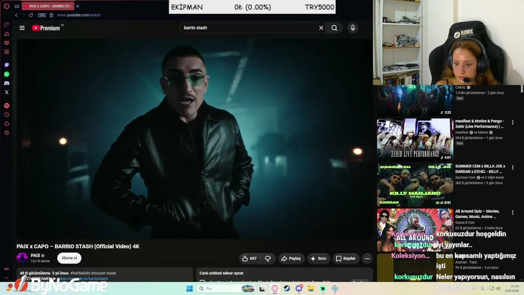The image size is (524, 295).
Task: Toggle the VPN badge in address bar
Action: pyautogui.click(x=42, y=15)
